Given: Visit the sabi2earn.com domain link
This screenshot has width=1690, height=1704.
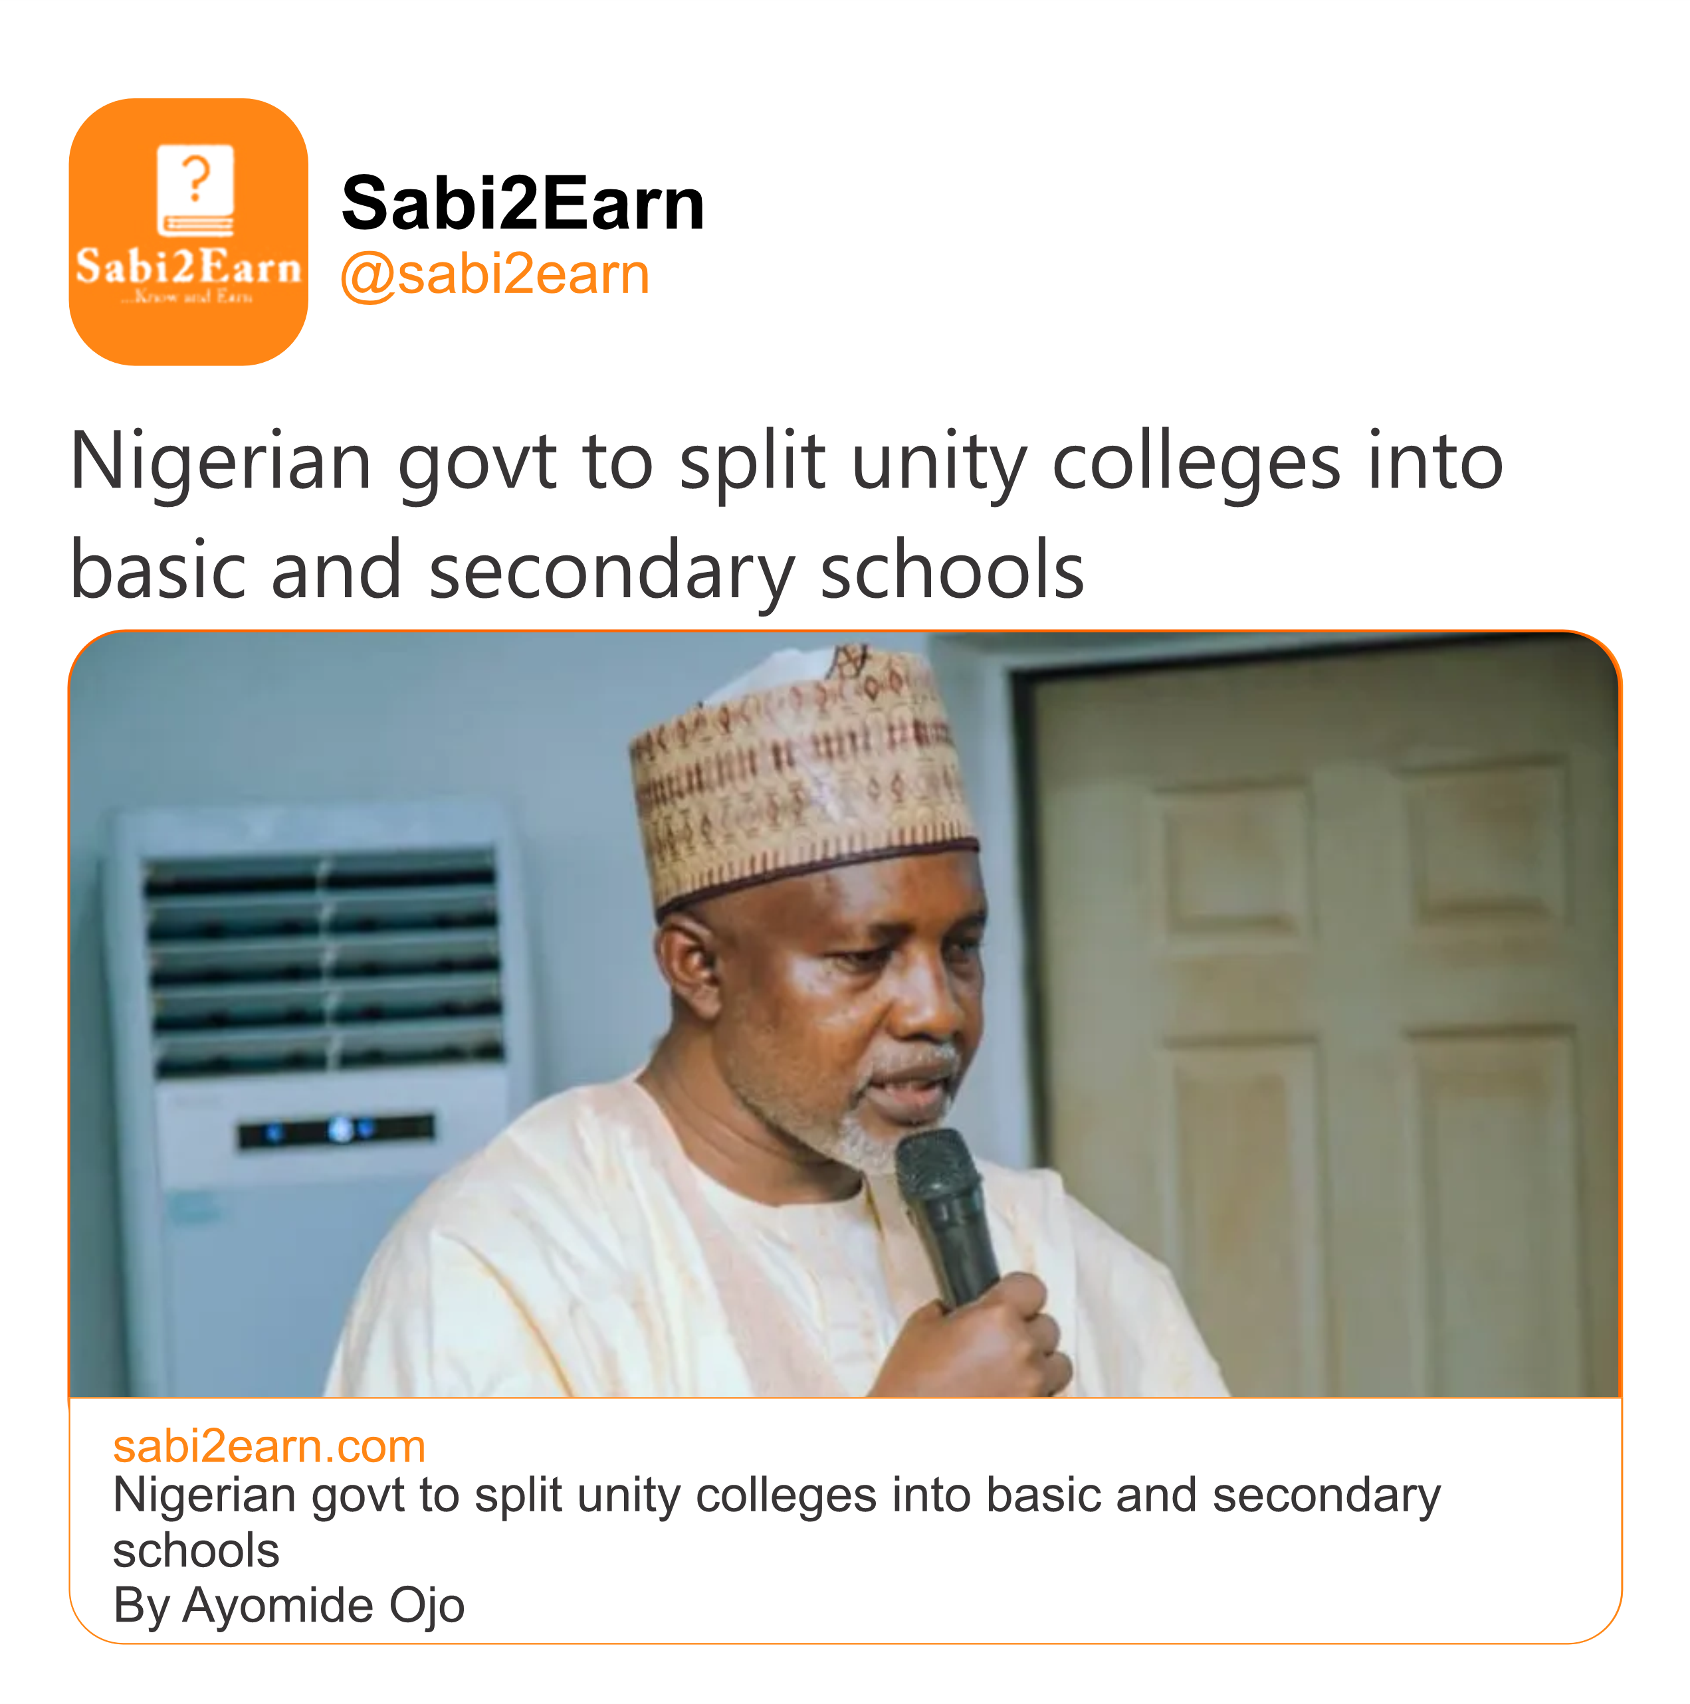Looking at the screenshot, I should 269,1448.
